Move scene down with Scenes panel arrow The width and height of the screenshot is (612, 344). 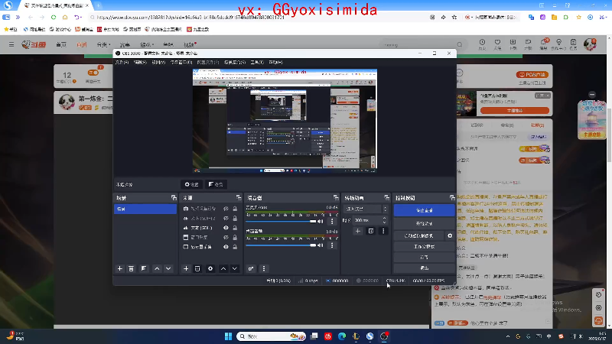pyautogui.click(x=168, y=269)
